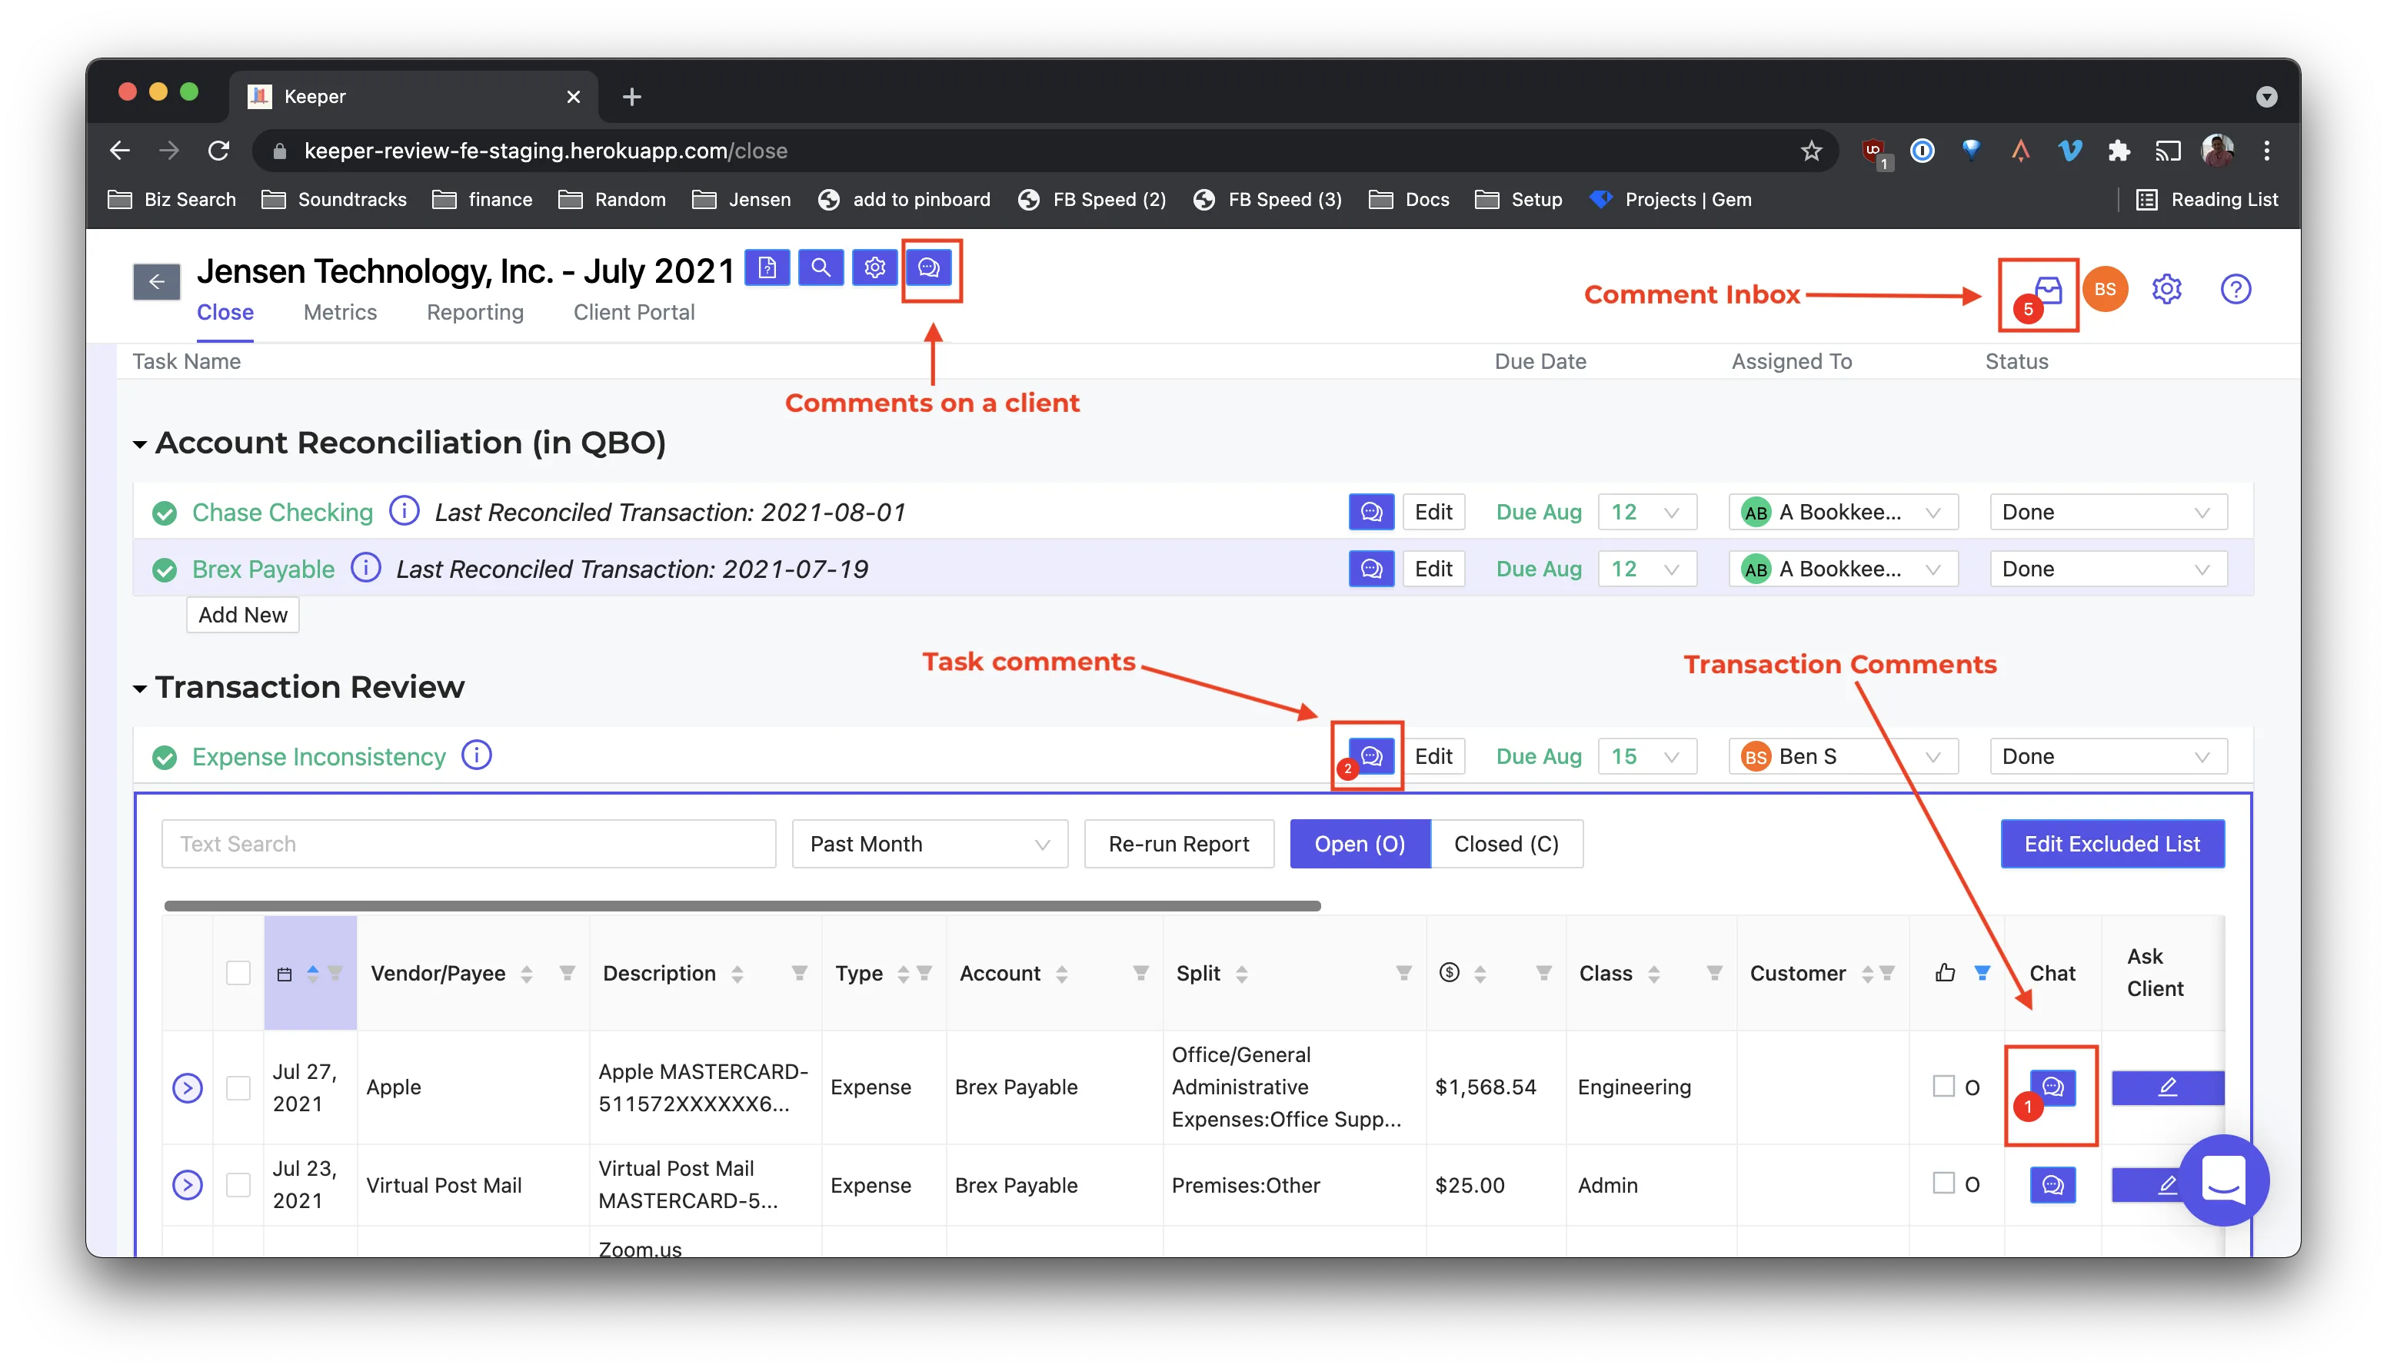
Task: Show info for Chase Checking
Action: coord(404,510)
